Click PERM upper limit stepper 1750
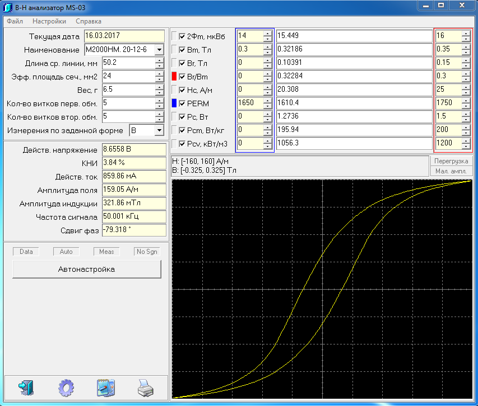This screenshot has width=478, height=406. click(466, 103)
